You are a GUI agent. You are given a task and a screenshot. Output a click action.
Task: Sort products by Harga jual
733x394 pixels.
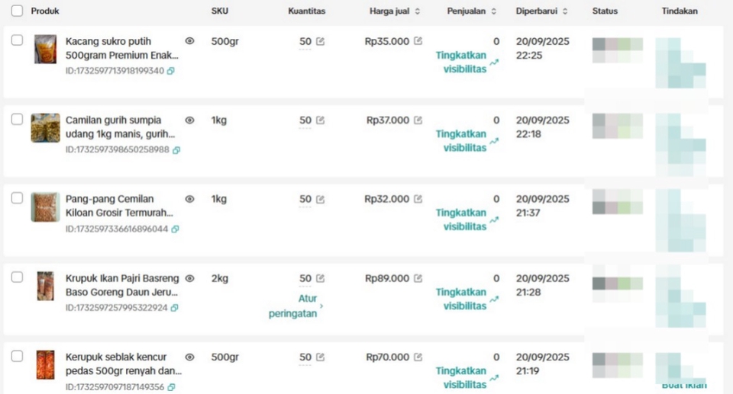coord(418,11)
